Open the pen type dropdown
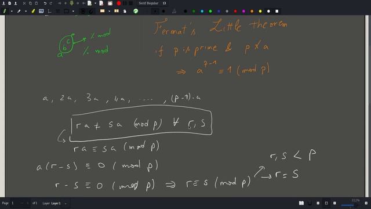 [x=12, y=11]
